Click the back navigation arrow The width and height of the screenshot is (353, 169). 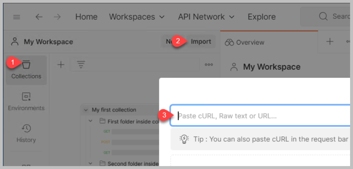39,17
